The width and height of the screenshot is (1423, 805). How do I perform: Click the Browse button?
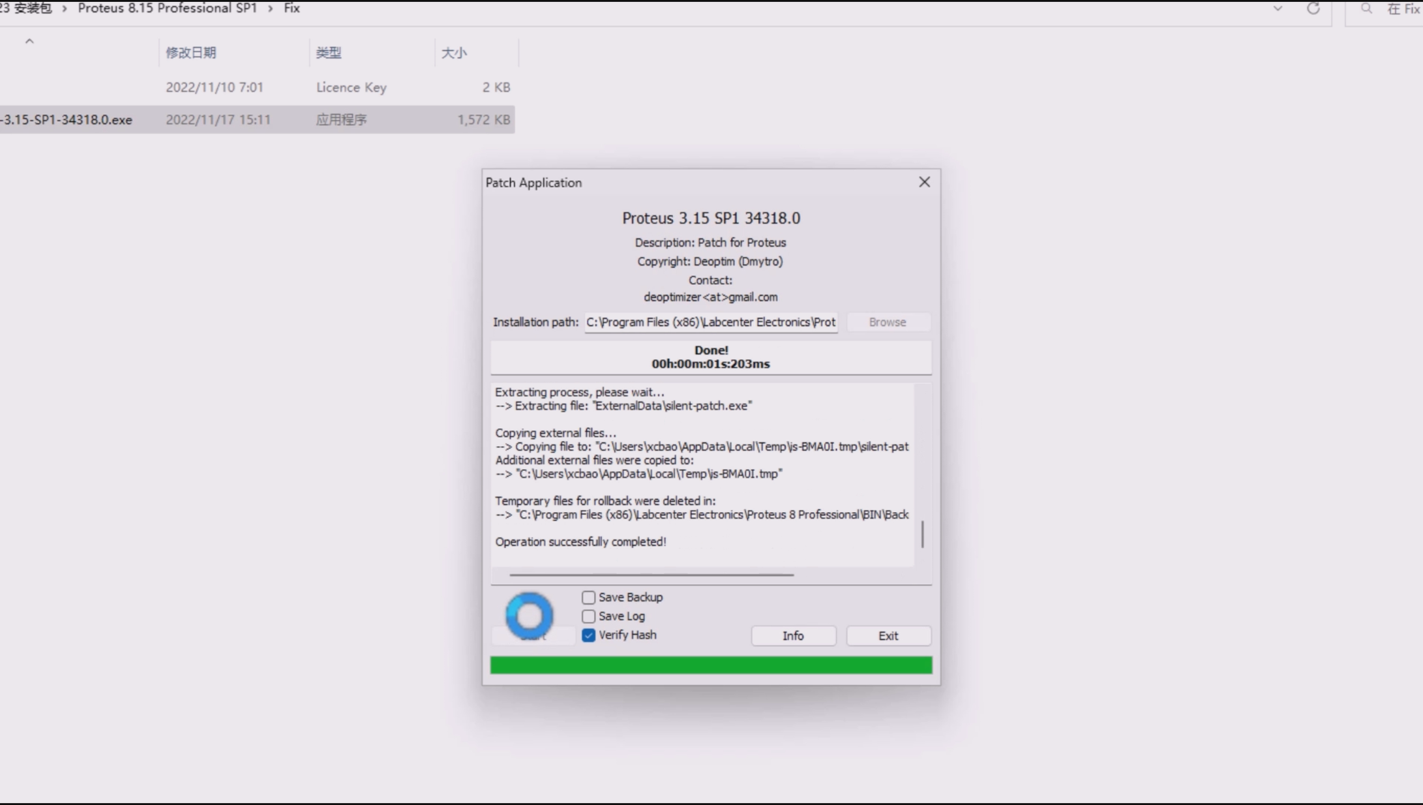(888, 322)
